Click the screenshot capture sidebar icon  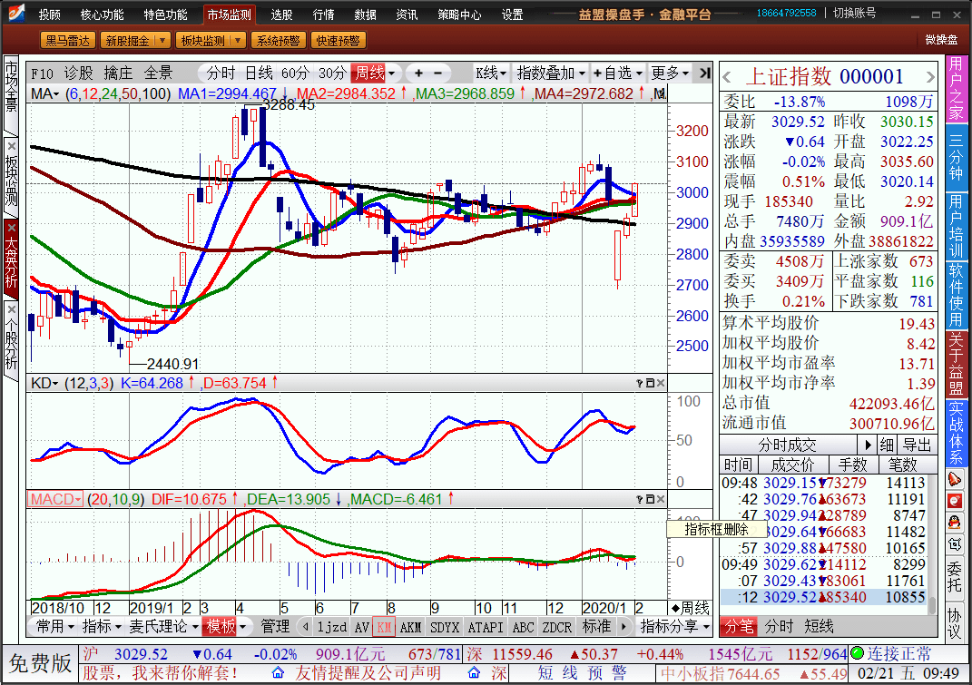[955, 543]
